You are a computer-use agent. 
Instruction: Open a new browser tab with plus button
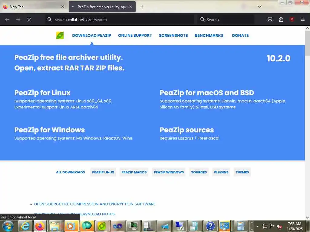(x=142, y=7)
